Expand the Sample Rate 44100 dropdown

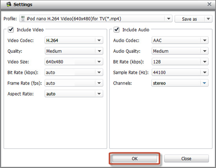(x=180, y=72)
